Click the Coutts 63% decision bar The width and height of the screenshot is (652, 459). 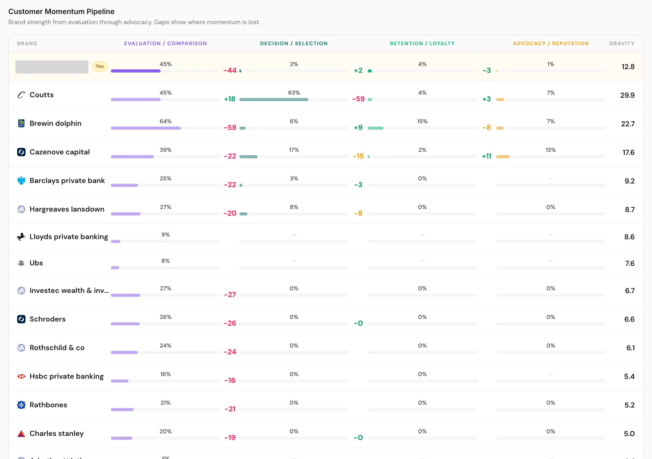[x=274, y=100]
